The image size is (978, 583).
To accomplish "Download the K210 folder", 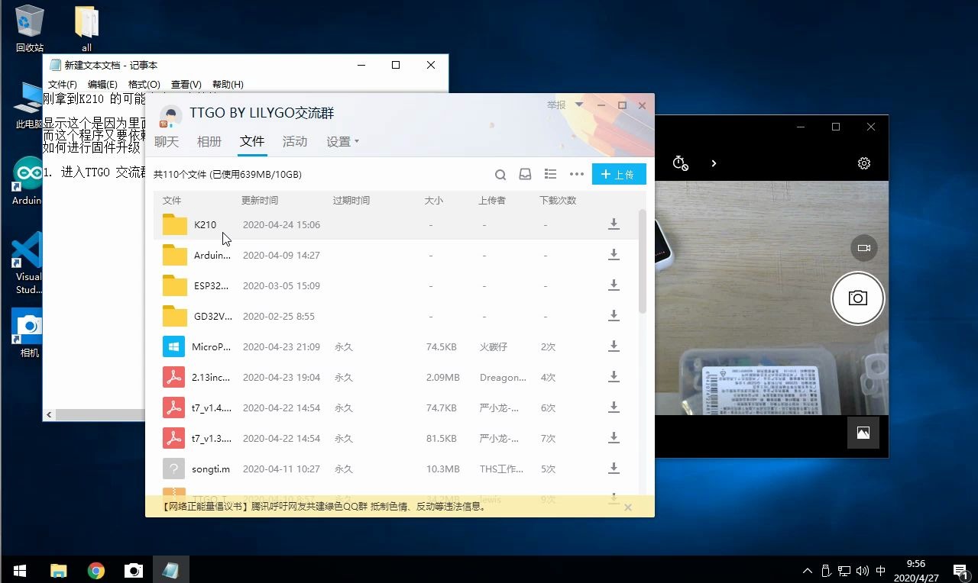I will pyautogui.click(x=614, y=224).
